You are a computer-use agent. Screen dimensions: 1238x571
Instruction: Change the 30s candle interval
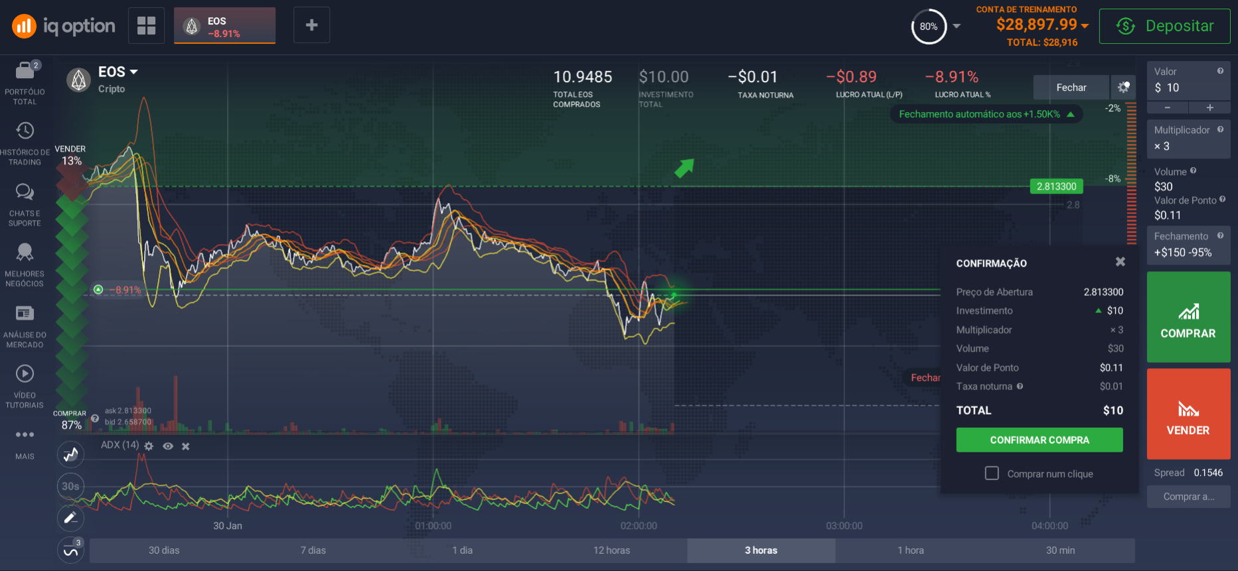point(70,486)
